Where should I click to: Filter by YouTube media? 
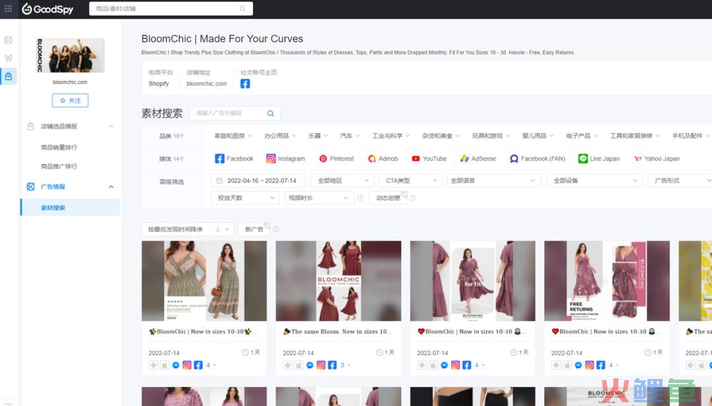429,158
